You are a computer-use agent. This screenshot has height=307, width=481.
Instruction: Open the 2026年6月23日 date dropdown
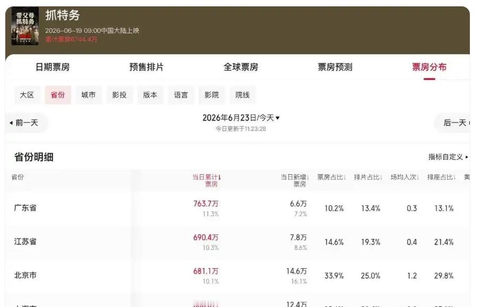[241, 118]
